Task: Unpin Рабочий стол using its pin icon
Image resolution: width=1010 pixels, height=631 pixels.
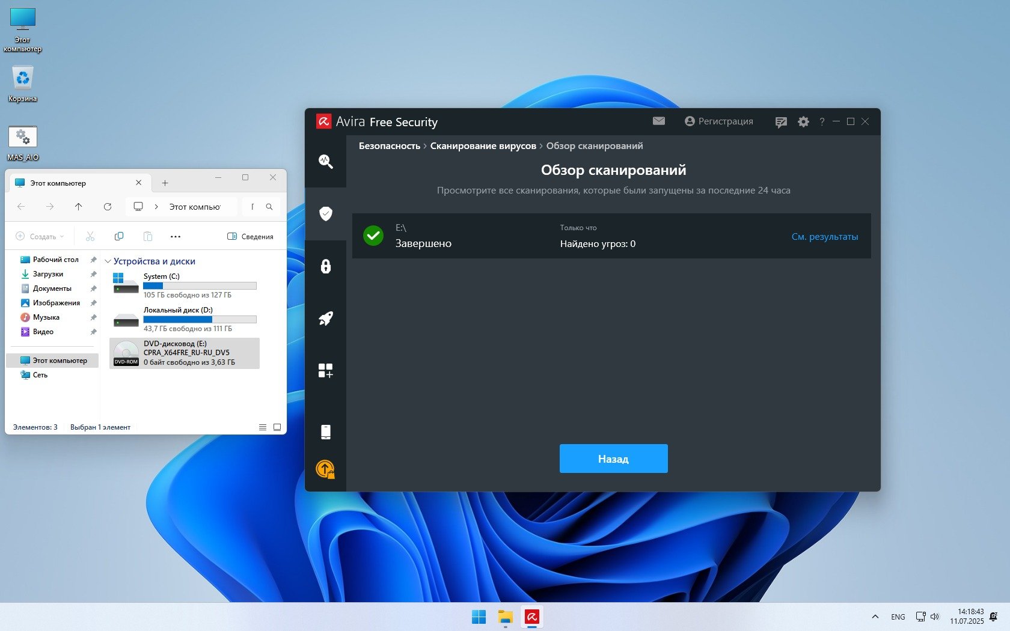Action: [93, 260]
